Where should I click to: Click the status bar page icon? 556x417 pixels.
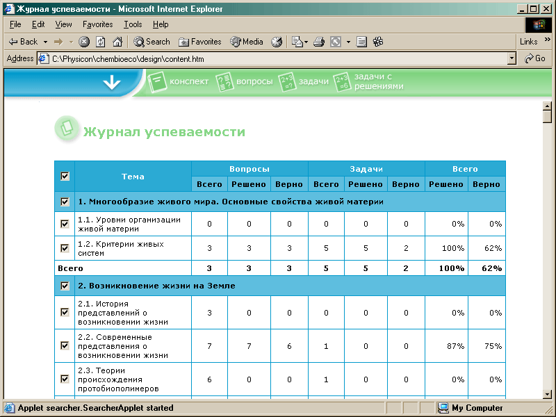[9, 408]
